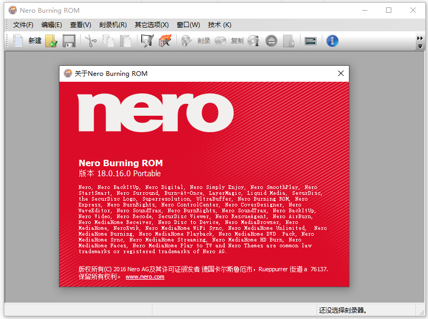Click the version text 18.0.16.0 Portable
The height and width of the screenshot is (319, 428).
129,174
